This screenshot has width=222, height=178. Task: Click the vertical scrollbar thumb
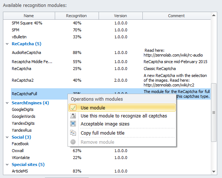pos(214,113)
